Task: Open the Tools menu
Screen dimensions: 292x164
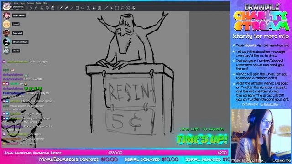Action: (38, 3)
